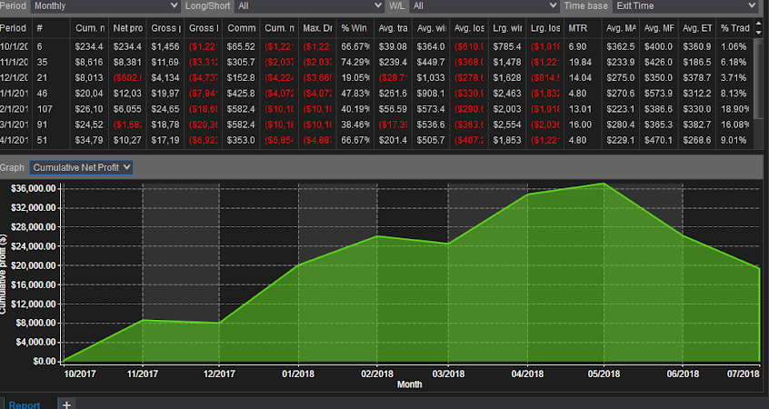Add a new tab with plus button
Image resolution: width=769 pixels, height=409 pixels.
point(66,404)
